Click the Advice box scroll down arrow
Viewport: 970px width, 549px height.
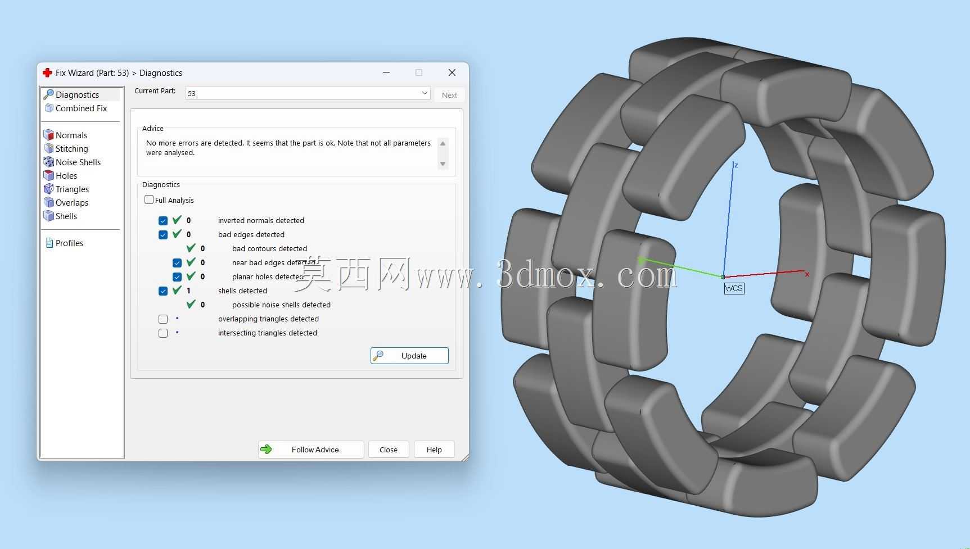[443, 164]
